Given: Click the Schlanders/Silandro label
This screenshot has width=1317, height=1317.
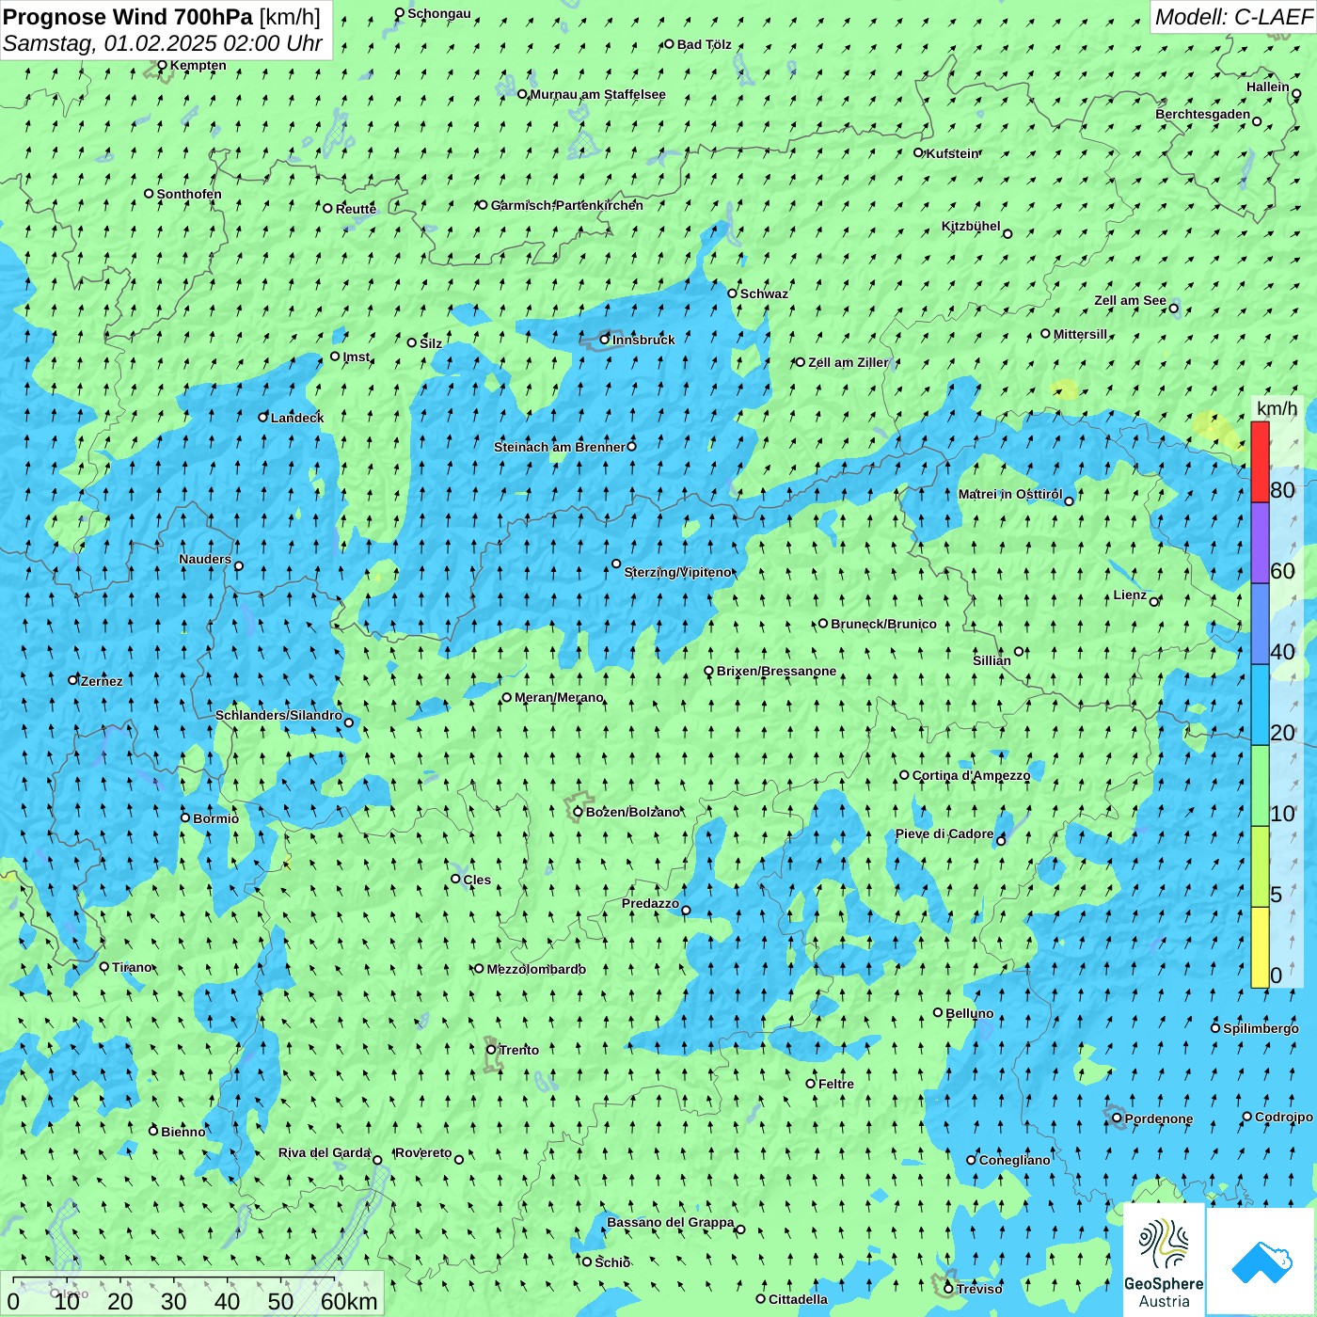Looking at the screenshot, I should (x=278, y=715).
